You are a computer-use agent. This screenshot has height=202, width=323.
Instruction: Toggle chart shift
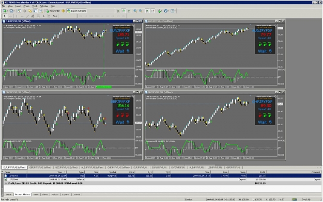(x=153, y=11)
